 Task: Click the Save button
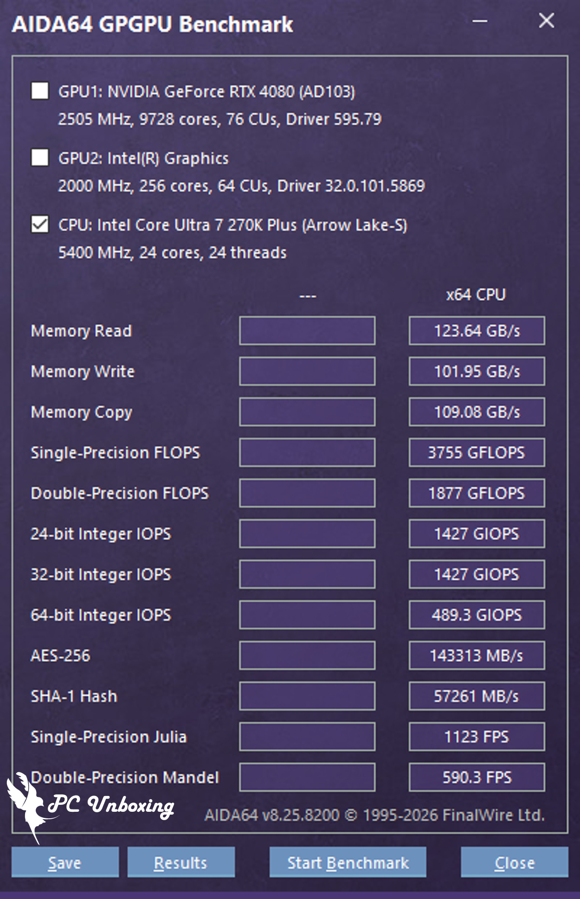point(65,862)
